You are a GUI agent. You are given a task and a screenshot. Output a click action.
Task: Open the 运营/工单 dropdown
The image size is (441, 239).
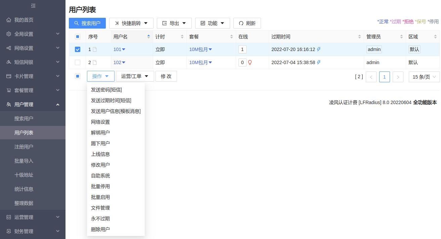tap(135, 76)
